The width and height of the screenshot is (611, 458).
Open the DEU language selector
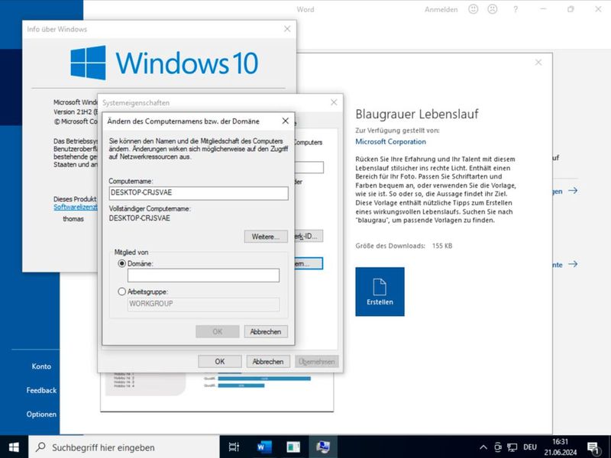point(530,447)
